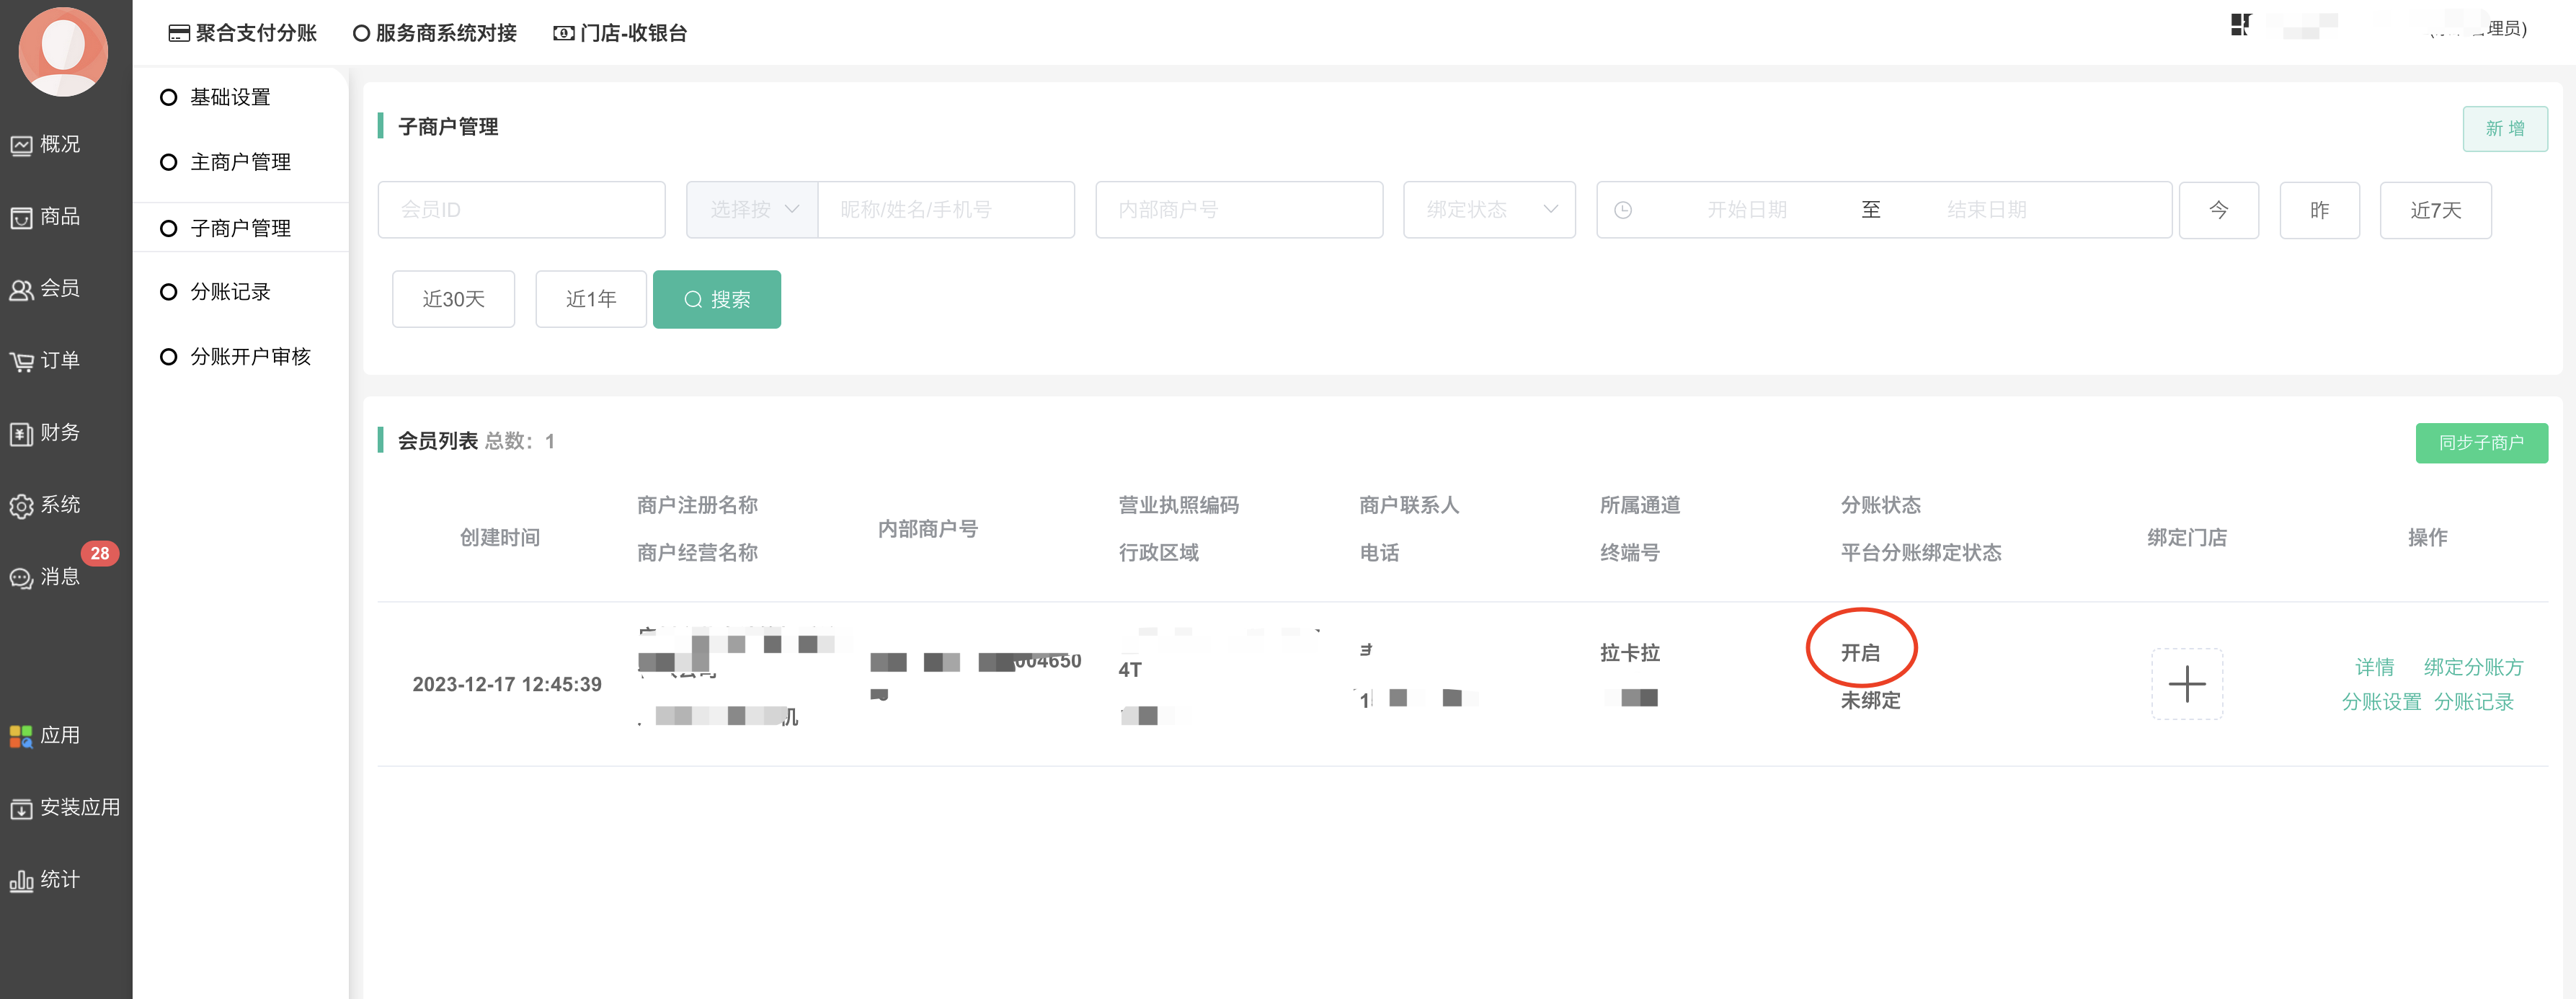This screenshot has width=2576, height=999.
Task: Click the QR code icon in header
Action: click(x=2240, y=25)
